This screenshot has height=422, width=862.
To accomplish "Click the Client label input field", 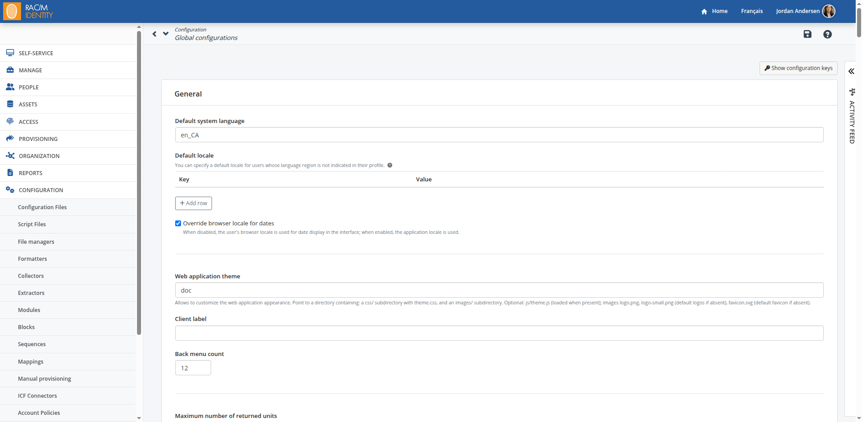I will coord(499,333).
